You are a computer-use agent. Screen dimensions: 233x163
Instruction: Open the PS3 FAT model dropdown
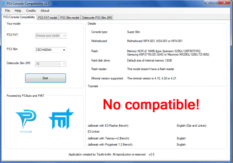tap(51, 36)
